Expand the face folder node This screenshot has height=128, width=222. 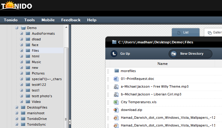tap(22, 45)
